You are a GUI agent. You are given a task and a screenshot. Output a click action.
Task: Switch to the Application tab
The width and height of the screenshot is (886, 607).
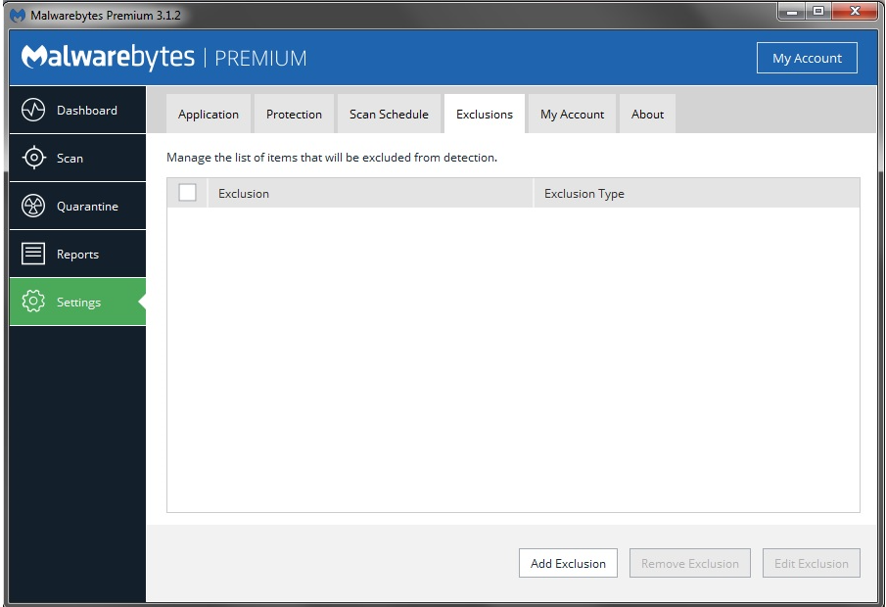point(208,115)
